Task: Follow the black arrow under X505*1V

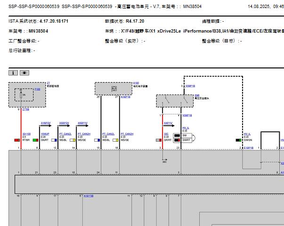Action: tap(82, 126)
